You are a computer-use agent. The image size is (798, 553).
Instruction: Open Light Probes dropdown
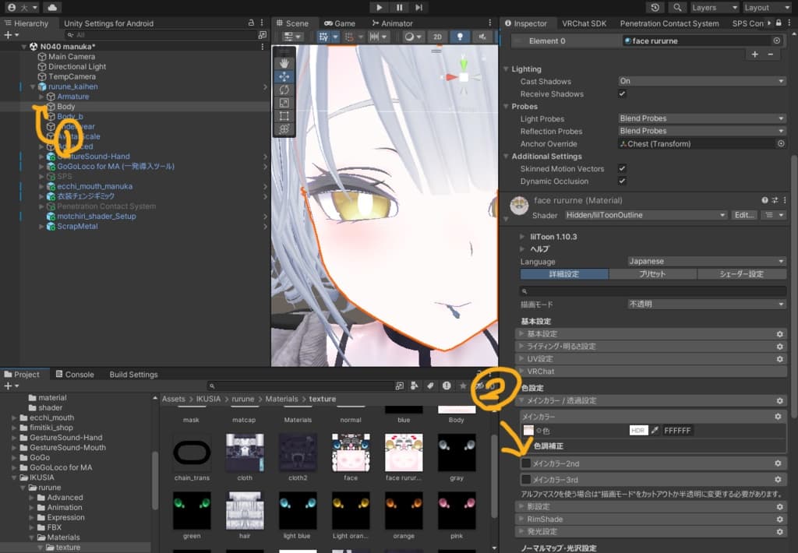(702, 118)
